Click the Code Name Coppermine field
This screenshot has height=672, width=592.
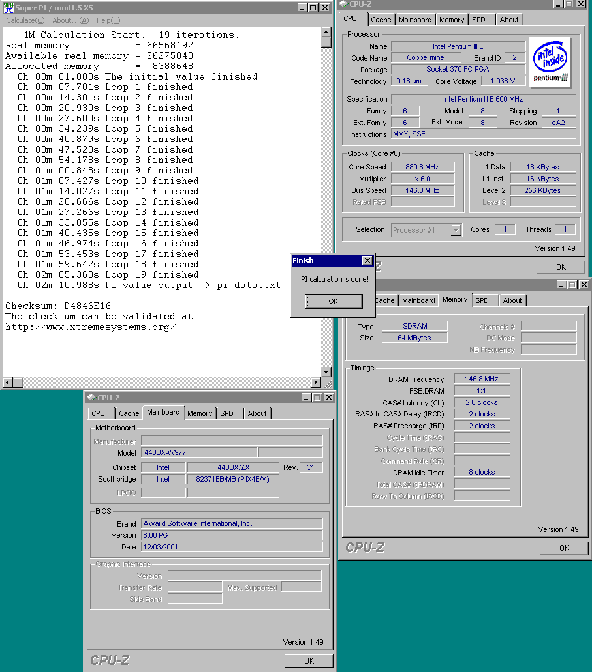426,57
